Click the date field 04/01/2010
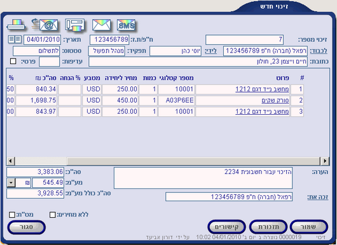This screenshot has width=337, height=245. click(x=43, y=40)
